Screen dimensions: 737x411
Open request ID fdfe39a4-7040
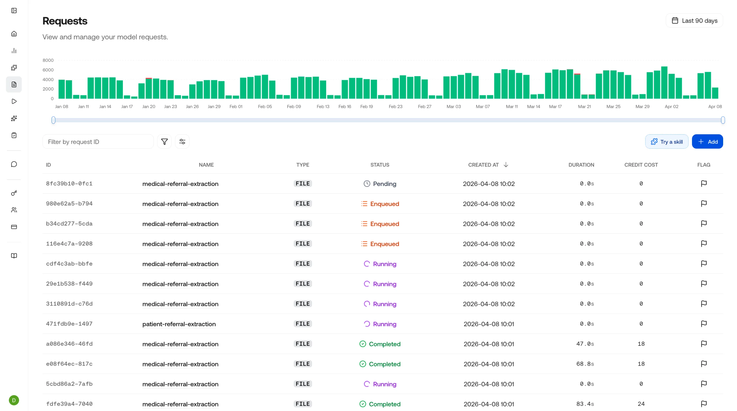69,404
